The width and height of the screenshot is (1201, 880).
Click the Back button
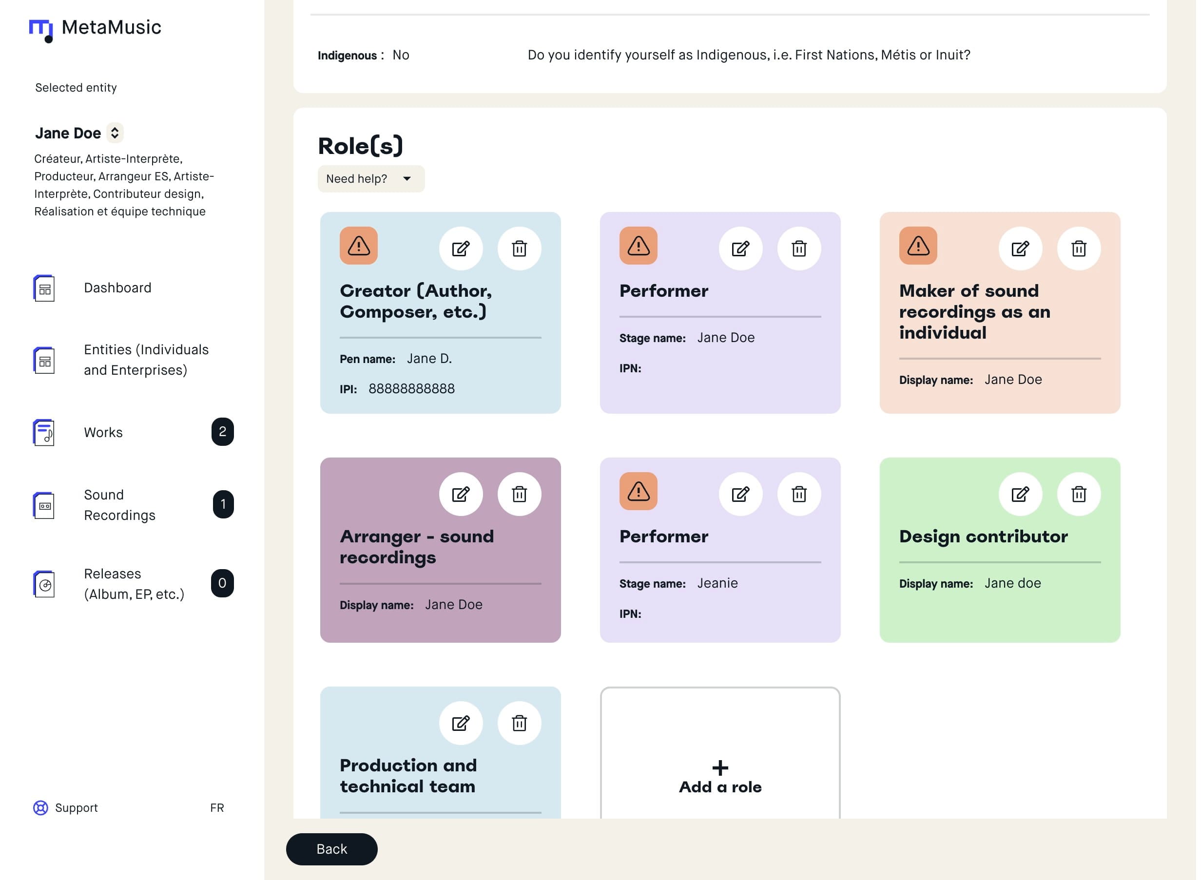click(331, 849)
